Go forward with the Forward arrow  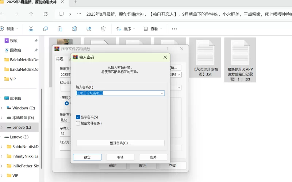click(17, 14)
